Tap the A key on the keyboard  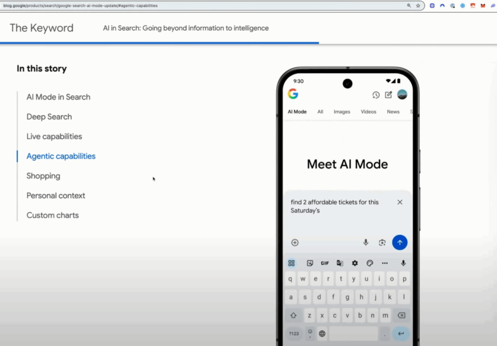pos(291,297)
